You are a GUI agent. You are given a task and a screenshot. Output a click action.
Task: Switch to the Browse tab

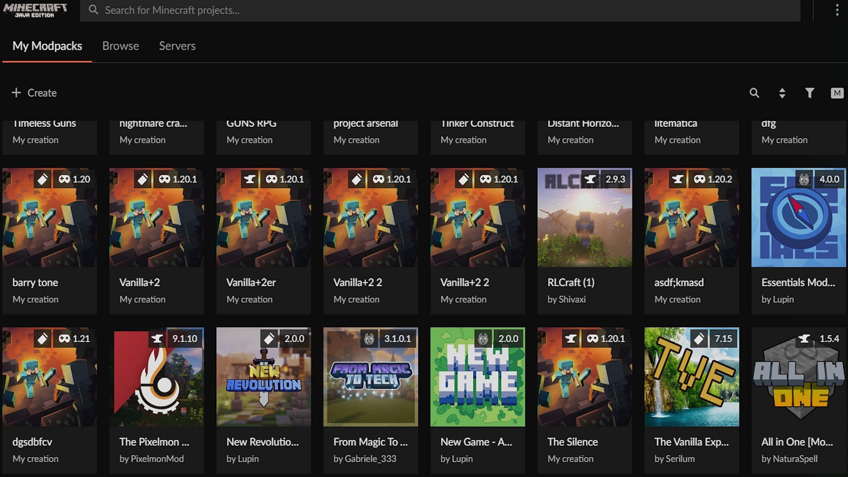[121, 45]
